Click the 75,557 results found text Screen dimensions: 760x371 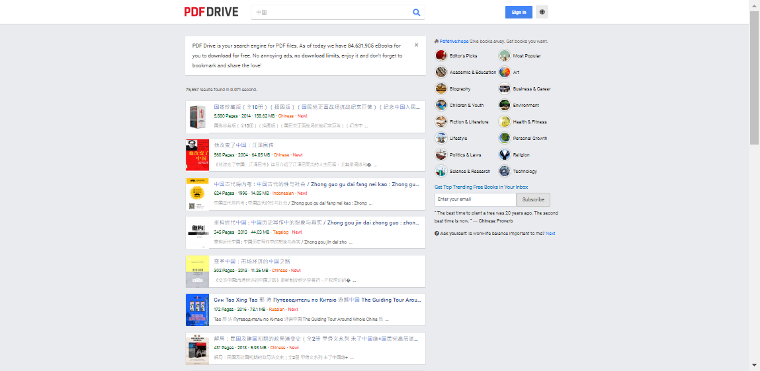point(221,90)
